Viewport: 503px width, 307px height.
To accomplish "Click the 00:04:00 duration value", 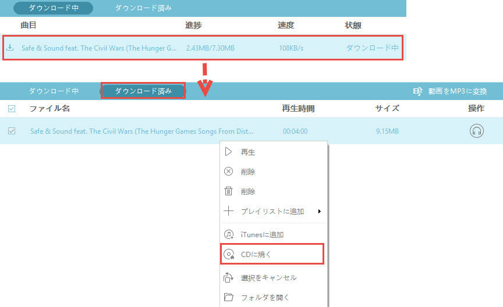I will (x=295, y=131).
